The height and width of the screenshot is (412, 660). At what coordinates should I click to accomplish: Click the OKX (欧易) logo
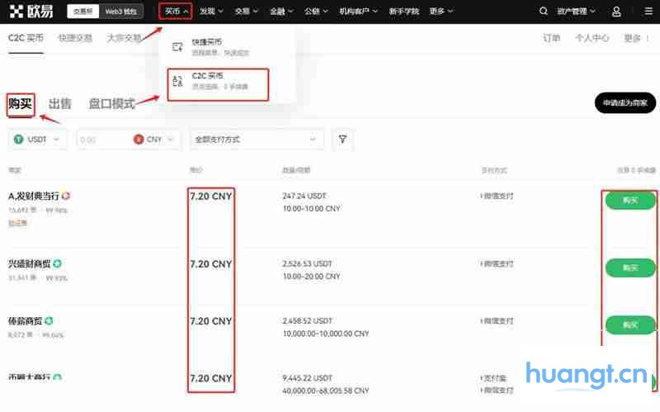click(x=35, y=12)
